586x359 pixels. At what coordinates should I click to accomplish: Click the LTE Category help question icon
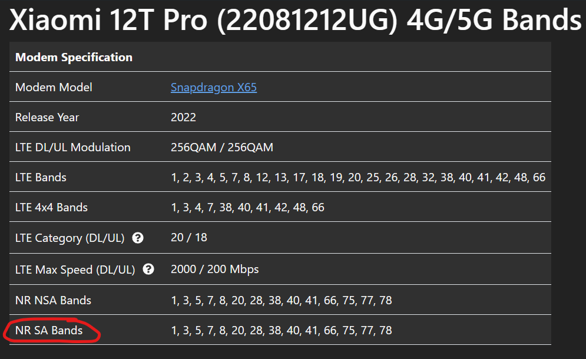(x=138, y=238)
